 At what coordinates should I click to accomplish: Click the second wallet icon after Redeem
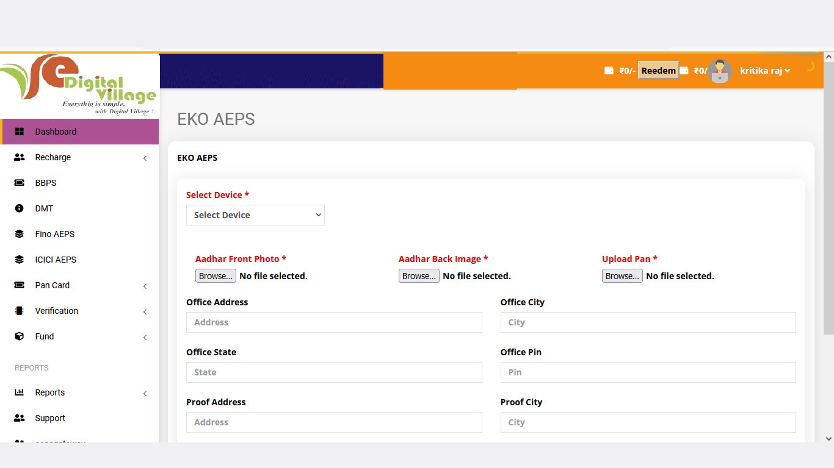click(x=684, y=71)
